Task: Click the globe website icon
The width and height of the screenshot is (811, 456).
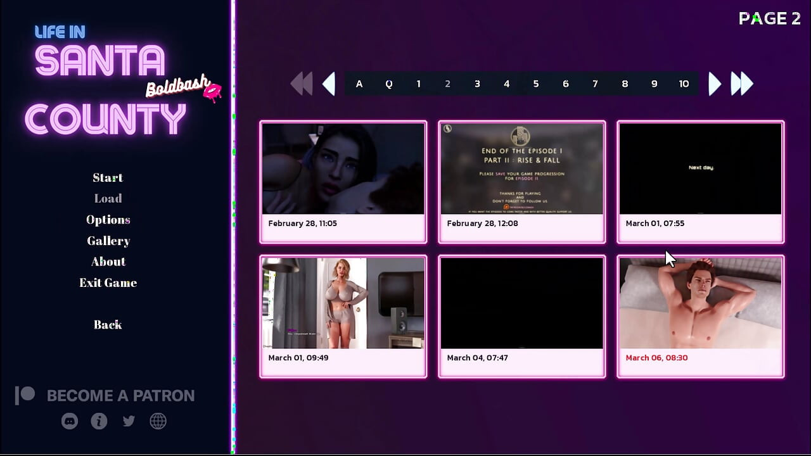Action: tap(158, 421)
